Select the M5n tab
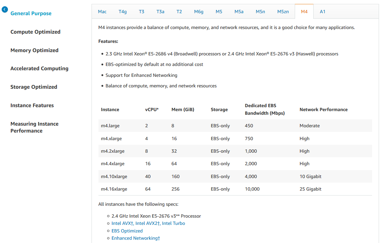Viewport: 380px width, 243px height. click(x=260, y=12)
